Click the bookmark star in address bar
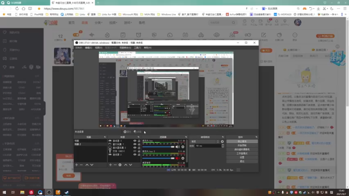 [39, 9]
